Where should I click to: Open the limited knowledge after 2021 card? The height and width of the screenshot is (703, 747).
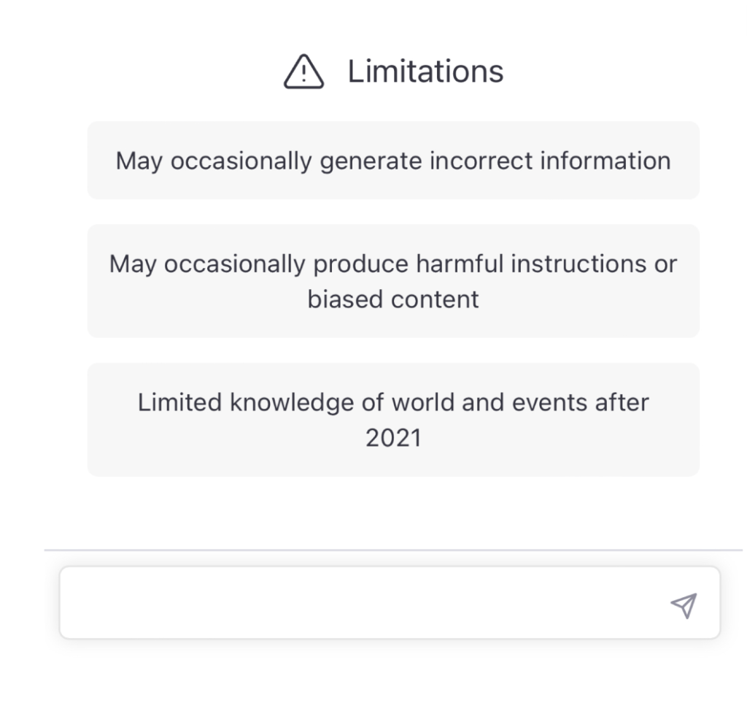click(x=393, y=420)
